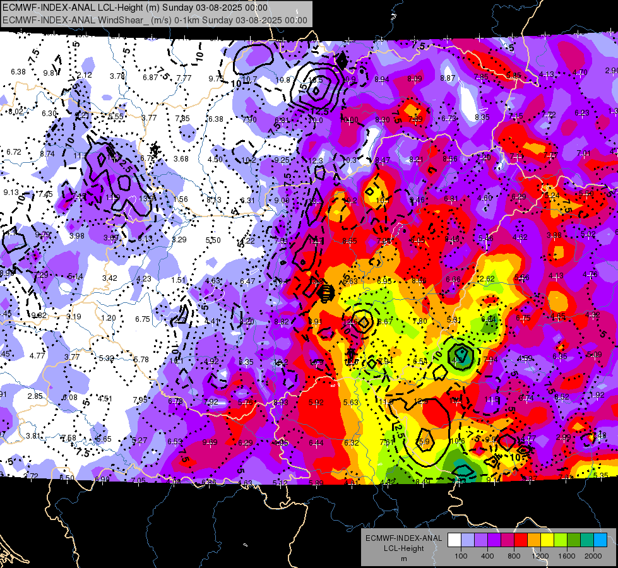Click the legend tick value 100
The height and width of the screenshot is (568, 618).
pyautogui.click(x=461, y=556)
